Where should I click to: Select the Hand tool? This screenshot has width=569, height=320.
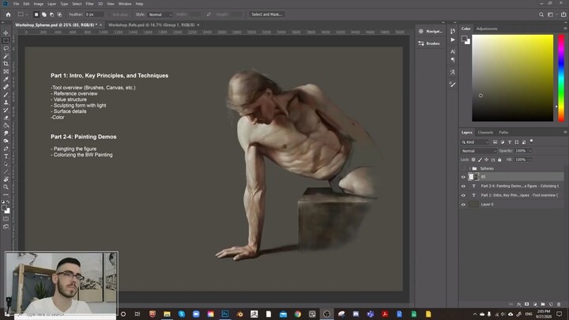[x=6, y=179]
